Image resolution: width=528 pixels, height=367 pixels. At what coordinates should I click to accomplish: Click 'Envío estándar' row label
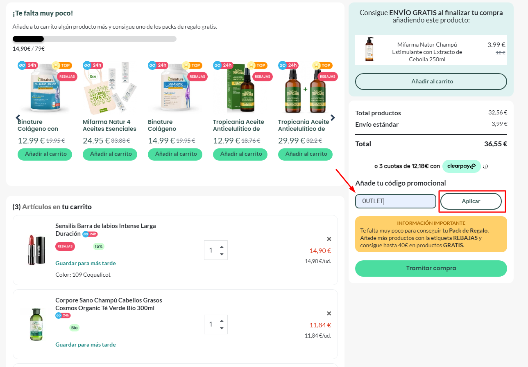[377, 124]
